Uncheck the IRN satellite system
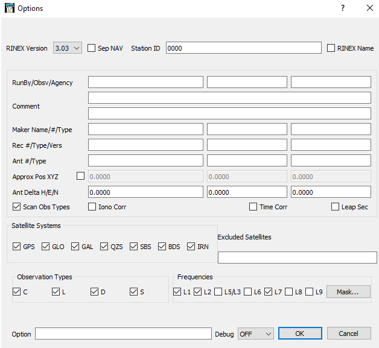379x348 pixels. [191, 246]
